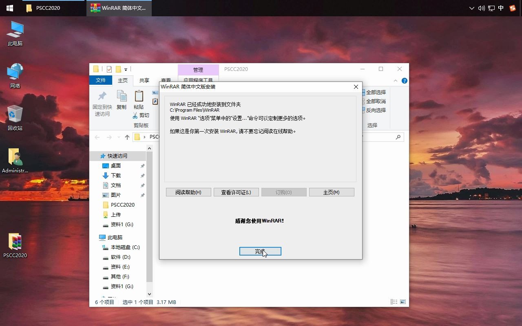
Task: Show hidden tray icons chevron
Action: click(x=472, y=8)
